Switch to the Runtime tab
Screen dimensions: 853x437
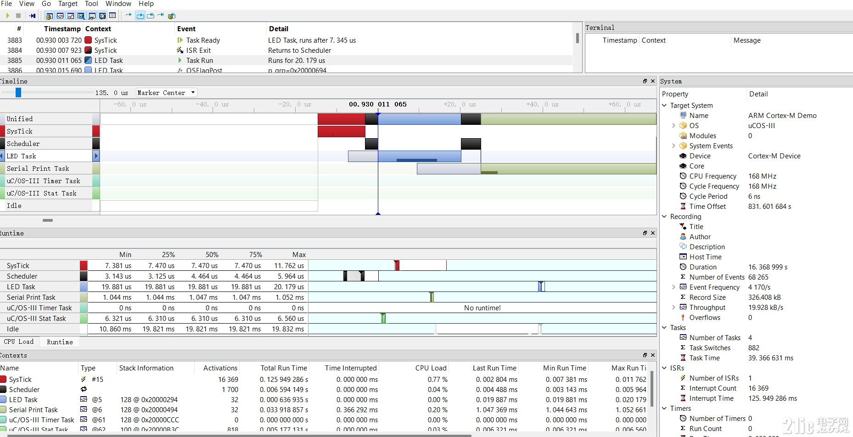[60, 342]
